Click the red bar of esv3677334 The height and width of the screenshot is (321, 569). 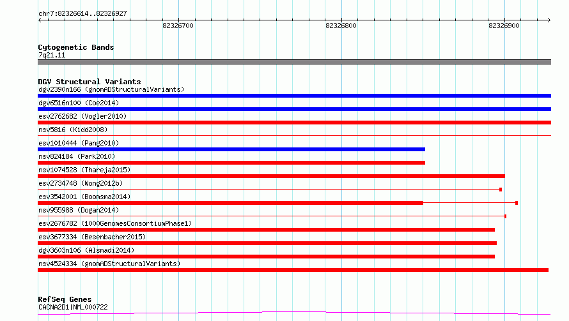267,243
